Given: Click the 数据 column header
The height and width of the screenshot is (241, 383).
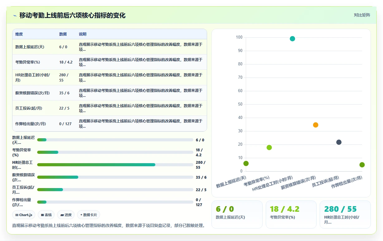Looking at the screenshot, I should point(63,34).
